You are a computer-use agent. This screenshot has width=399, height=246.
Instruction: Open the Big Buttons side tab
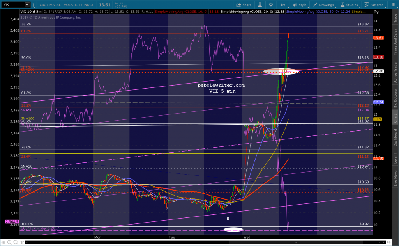tap(395, 99)
